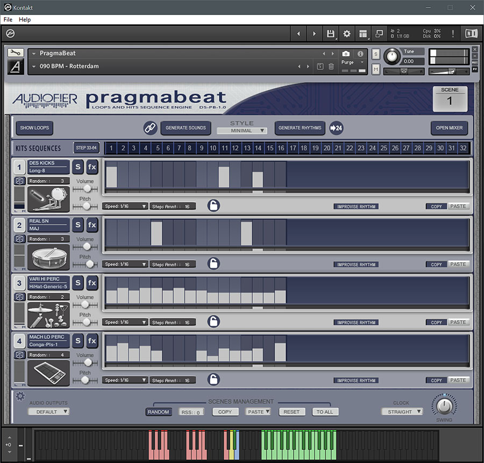Click GENERATE RHYTHMS button

point(300,128)
